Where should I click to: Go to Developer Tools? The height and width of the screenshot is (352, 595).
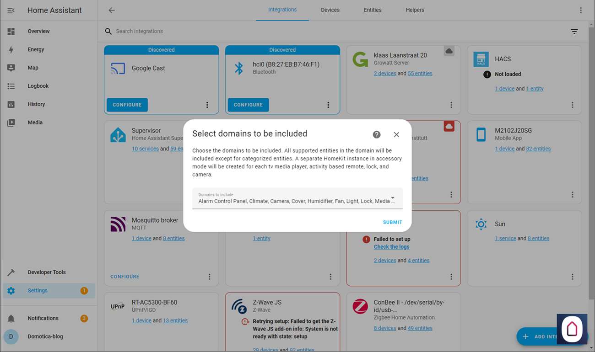(x=46, y=272)
